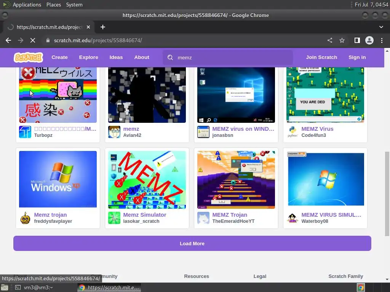Viewport: 390px width, 292px height.
Task: Click author name Turbopz
Action: pos(43,135)
